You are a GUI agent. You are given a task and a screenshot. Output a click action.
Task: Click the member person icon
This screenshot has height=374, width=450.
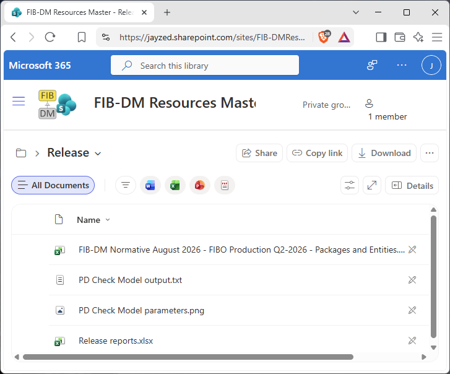tap(369, 103)
